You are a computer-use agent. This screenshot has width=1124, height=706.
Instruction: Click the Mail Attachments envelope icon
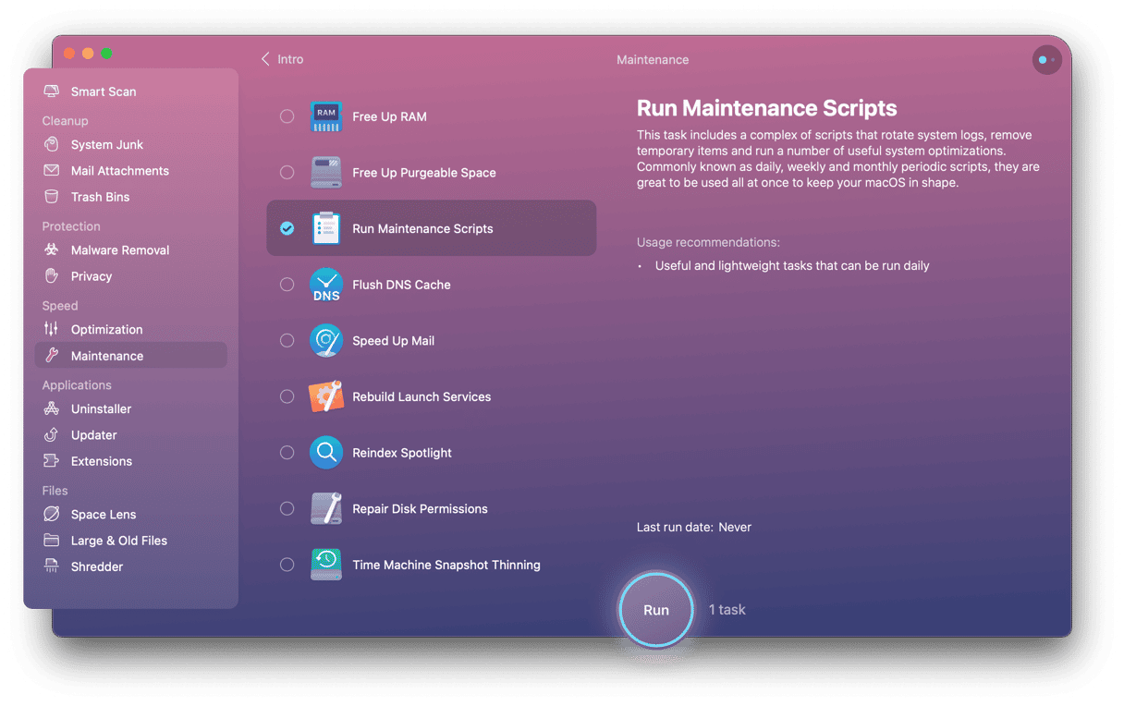(x=52, y=171)
